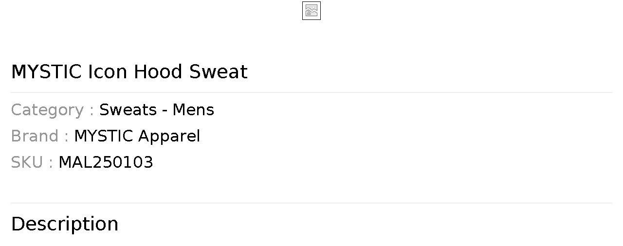Viewport: 623px width, 246px height.
Task: Click the word MYSTIC in the brand name
Action: [x=103, y=136]
